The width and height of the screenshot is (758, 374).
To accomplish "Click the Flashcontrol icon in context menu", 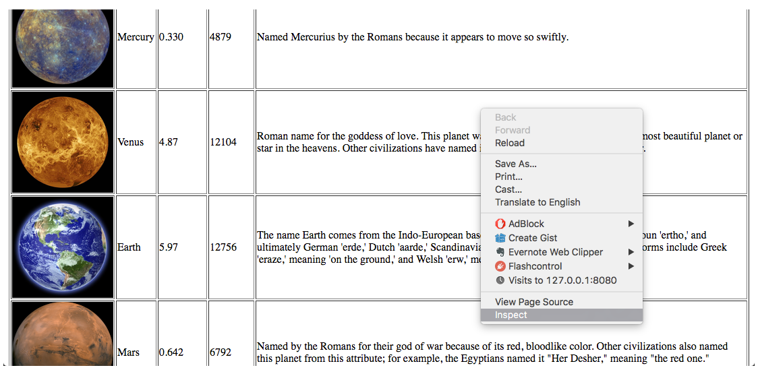I will [500, 266].
